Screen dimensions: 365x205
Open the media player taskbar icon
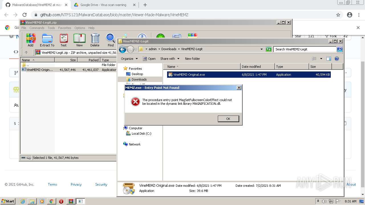click(42, 201)
